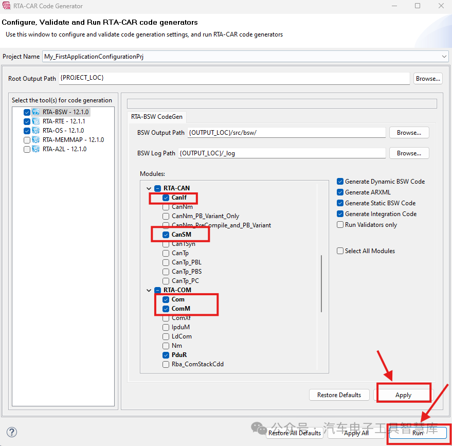Click Restore Defaults button
Viewport: 452px width, 446px height.
click(339, 395)
